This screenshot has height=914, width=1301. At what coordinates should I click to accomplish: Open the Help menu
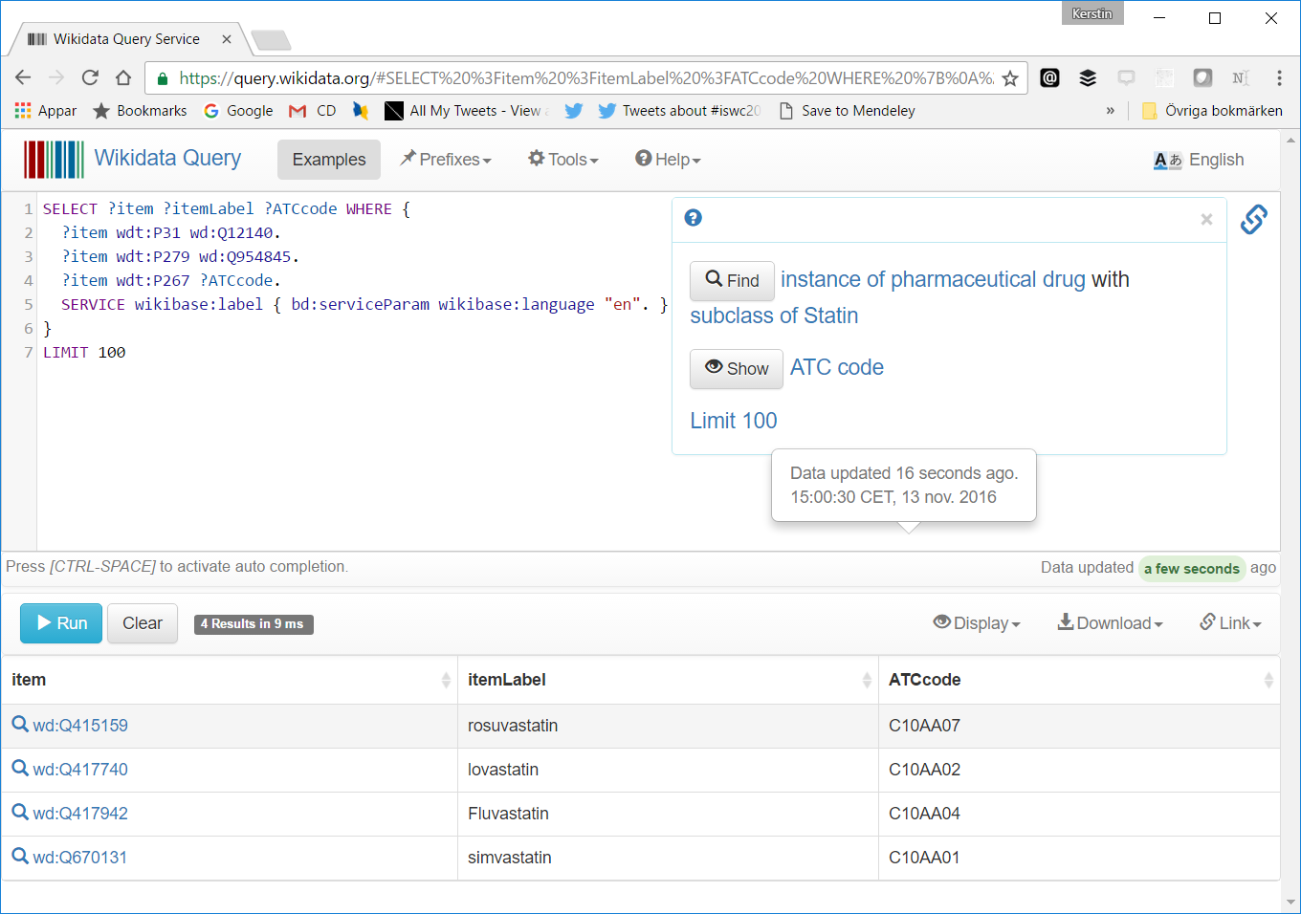tap(669, 160)
